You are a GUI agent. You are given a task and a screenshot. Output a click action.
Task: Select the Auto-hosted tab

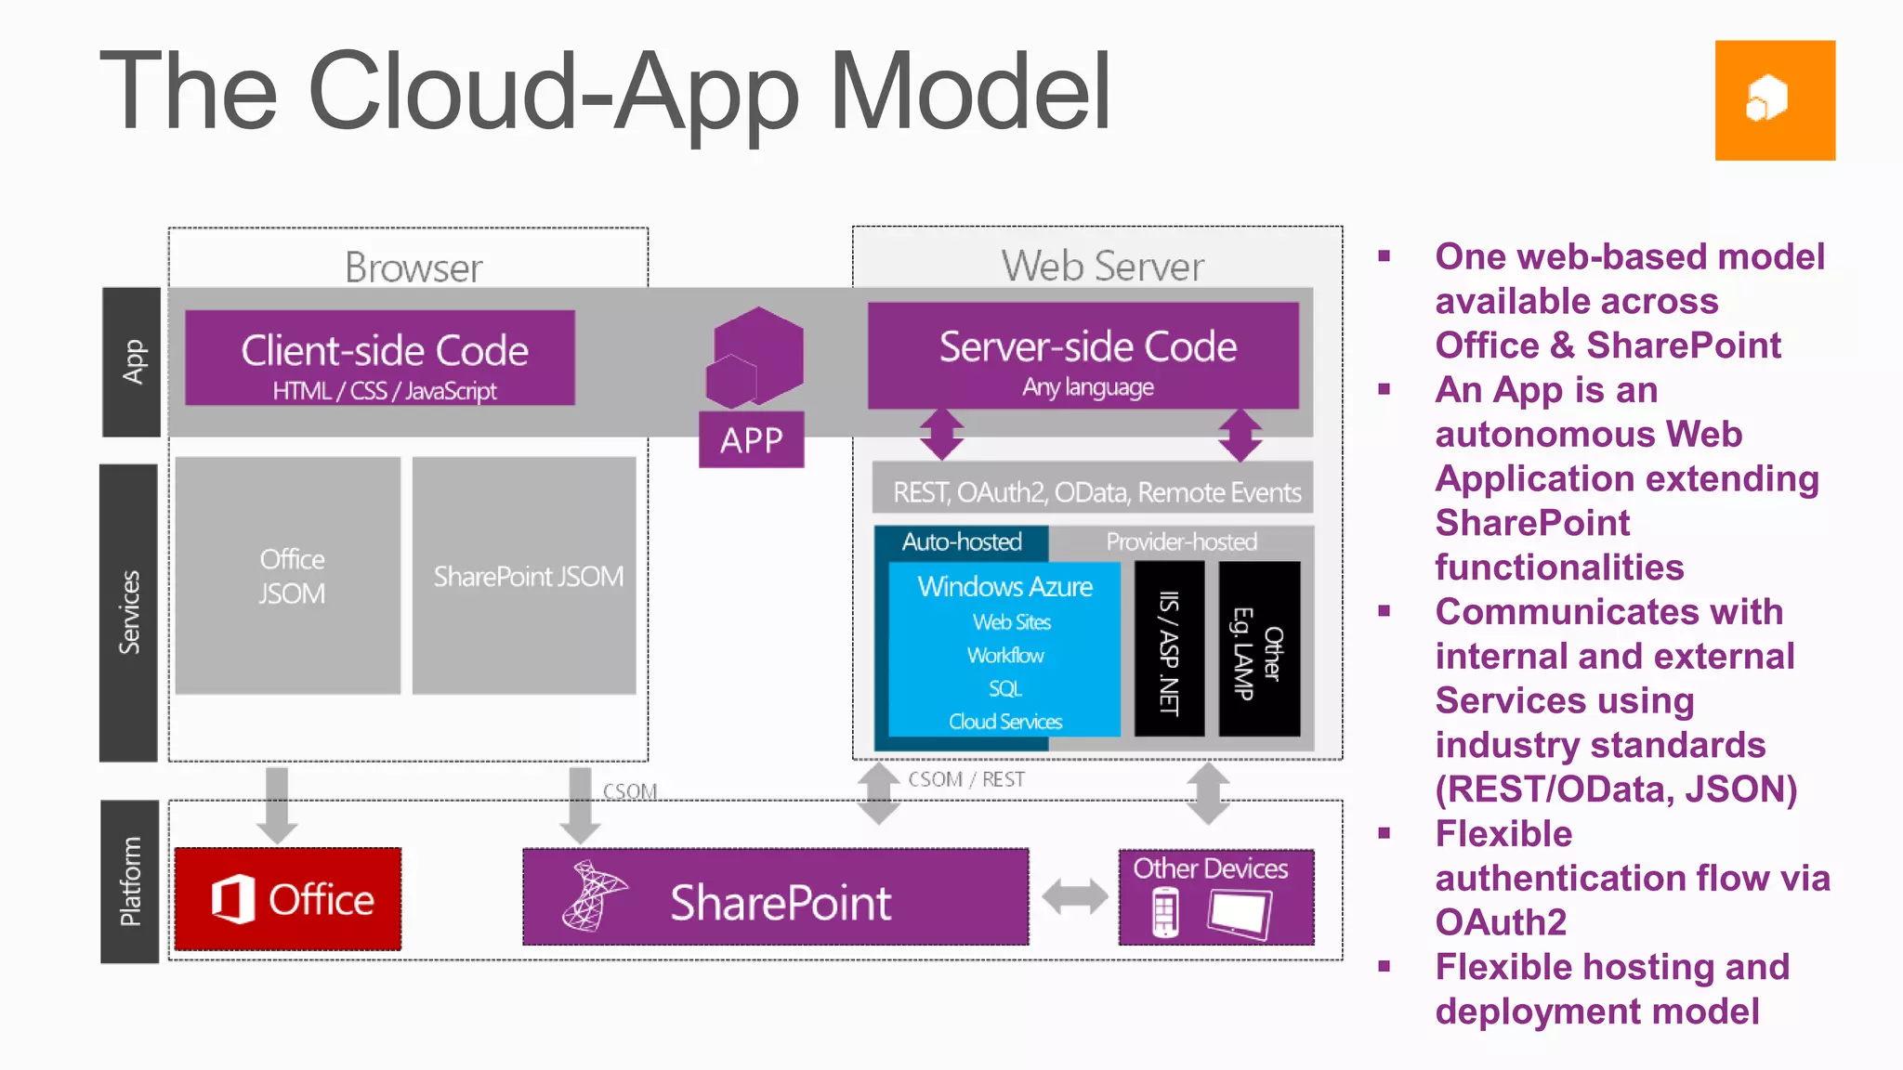click(962, 542)
